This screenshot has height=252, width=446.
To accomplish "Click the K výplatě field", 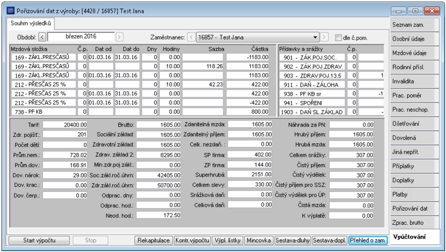I will (351, 216).
